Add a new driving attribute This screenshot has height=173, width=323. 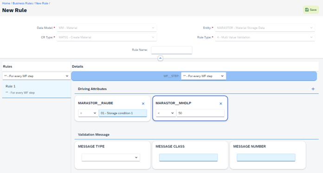[313, 89]
